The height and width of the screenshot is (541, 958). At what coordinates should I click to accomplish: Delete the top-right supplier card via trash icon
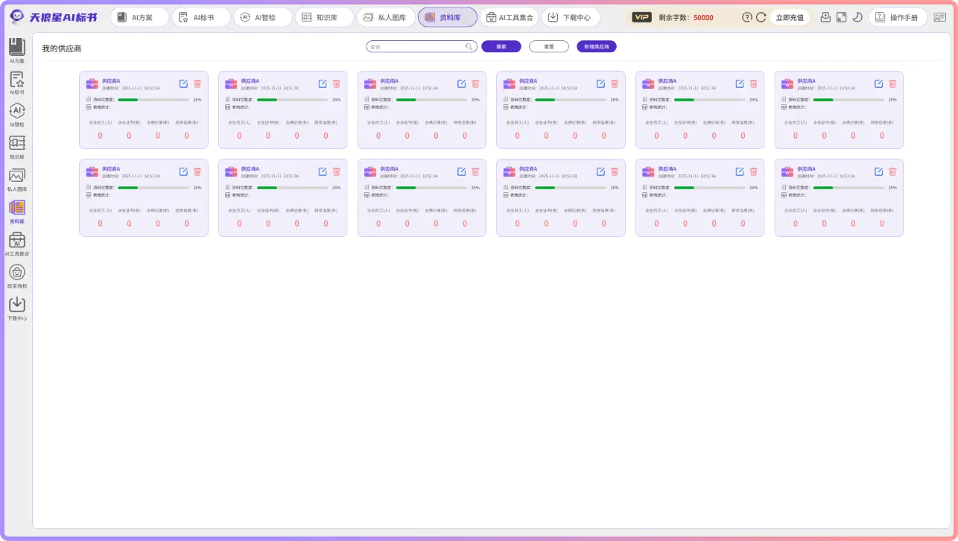[892, 83]
